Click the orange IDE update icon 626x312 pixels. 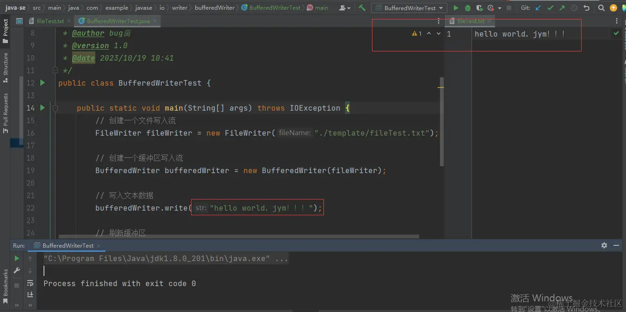[614, 8]
